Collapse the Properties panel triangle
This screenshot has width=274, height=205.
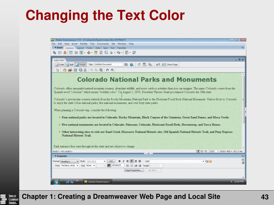(x=55, y=156)
